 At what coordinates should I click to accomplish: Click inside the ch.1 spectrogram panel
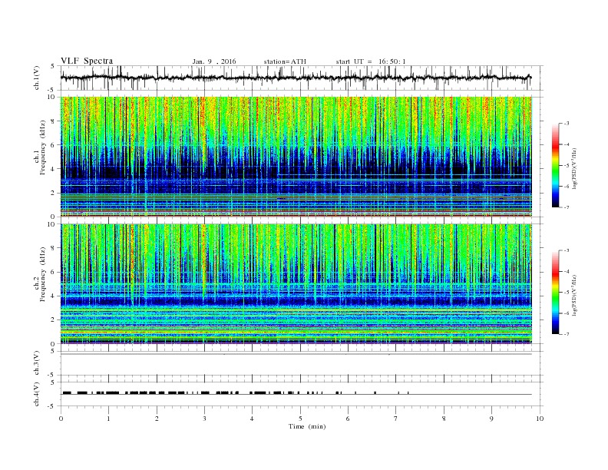pyautogui.click(x=296, y=156)
